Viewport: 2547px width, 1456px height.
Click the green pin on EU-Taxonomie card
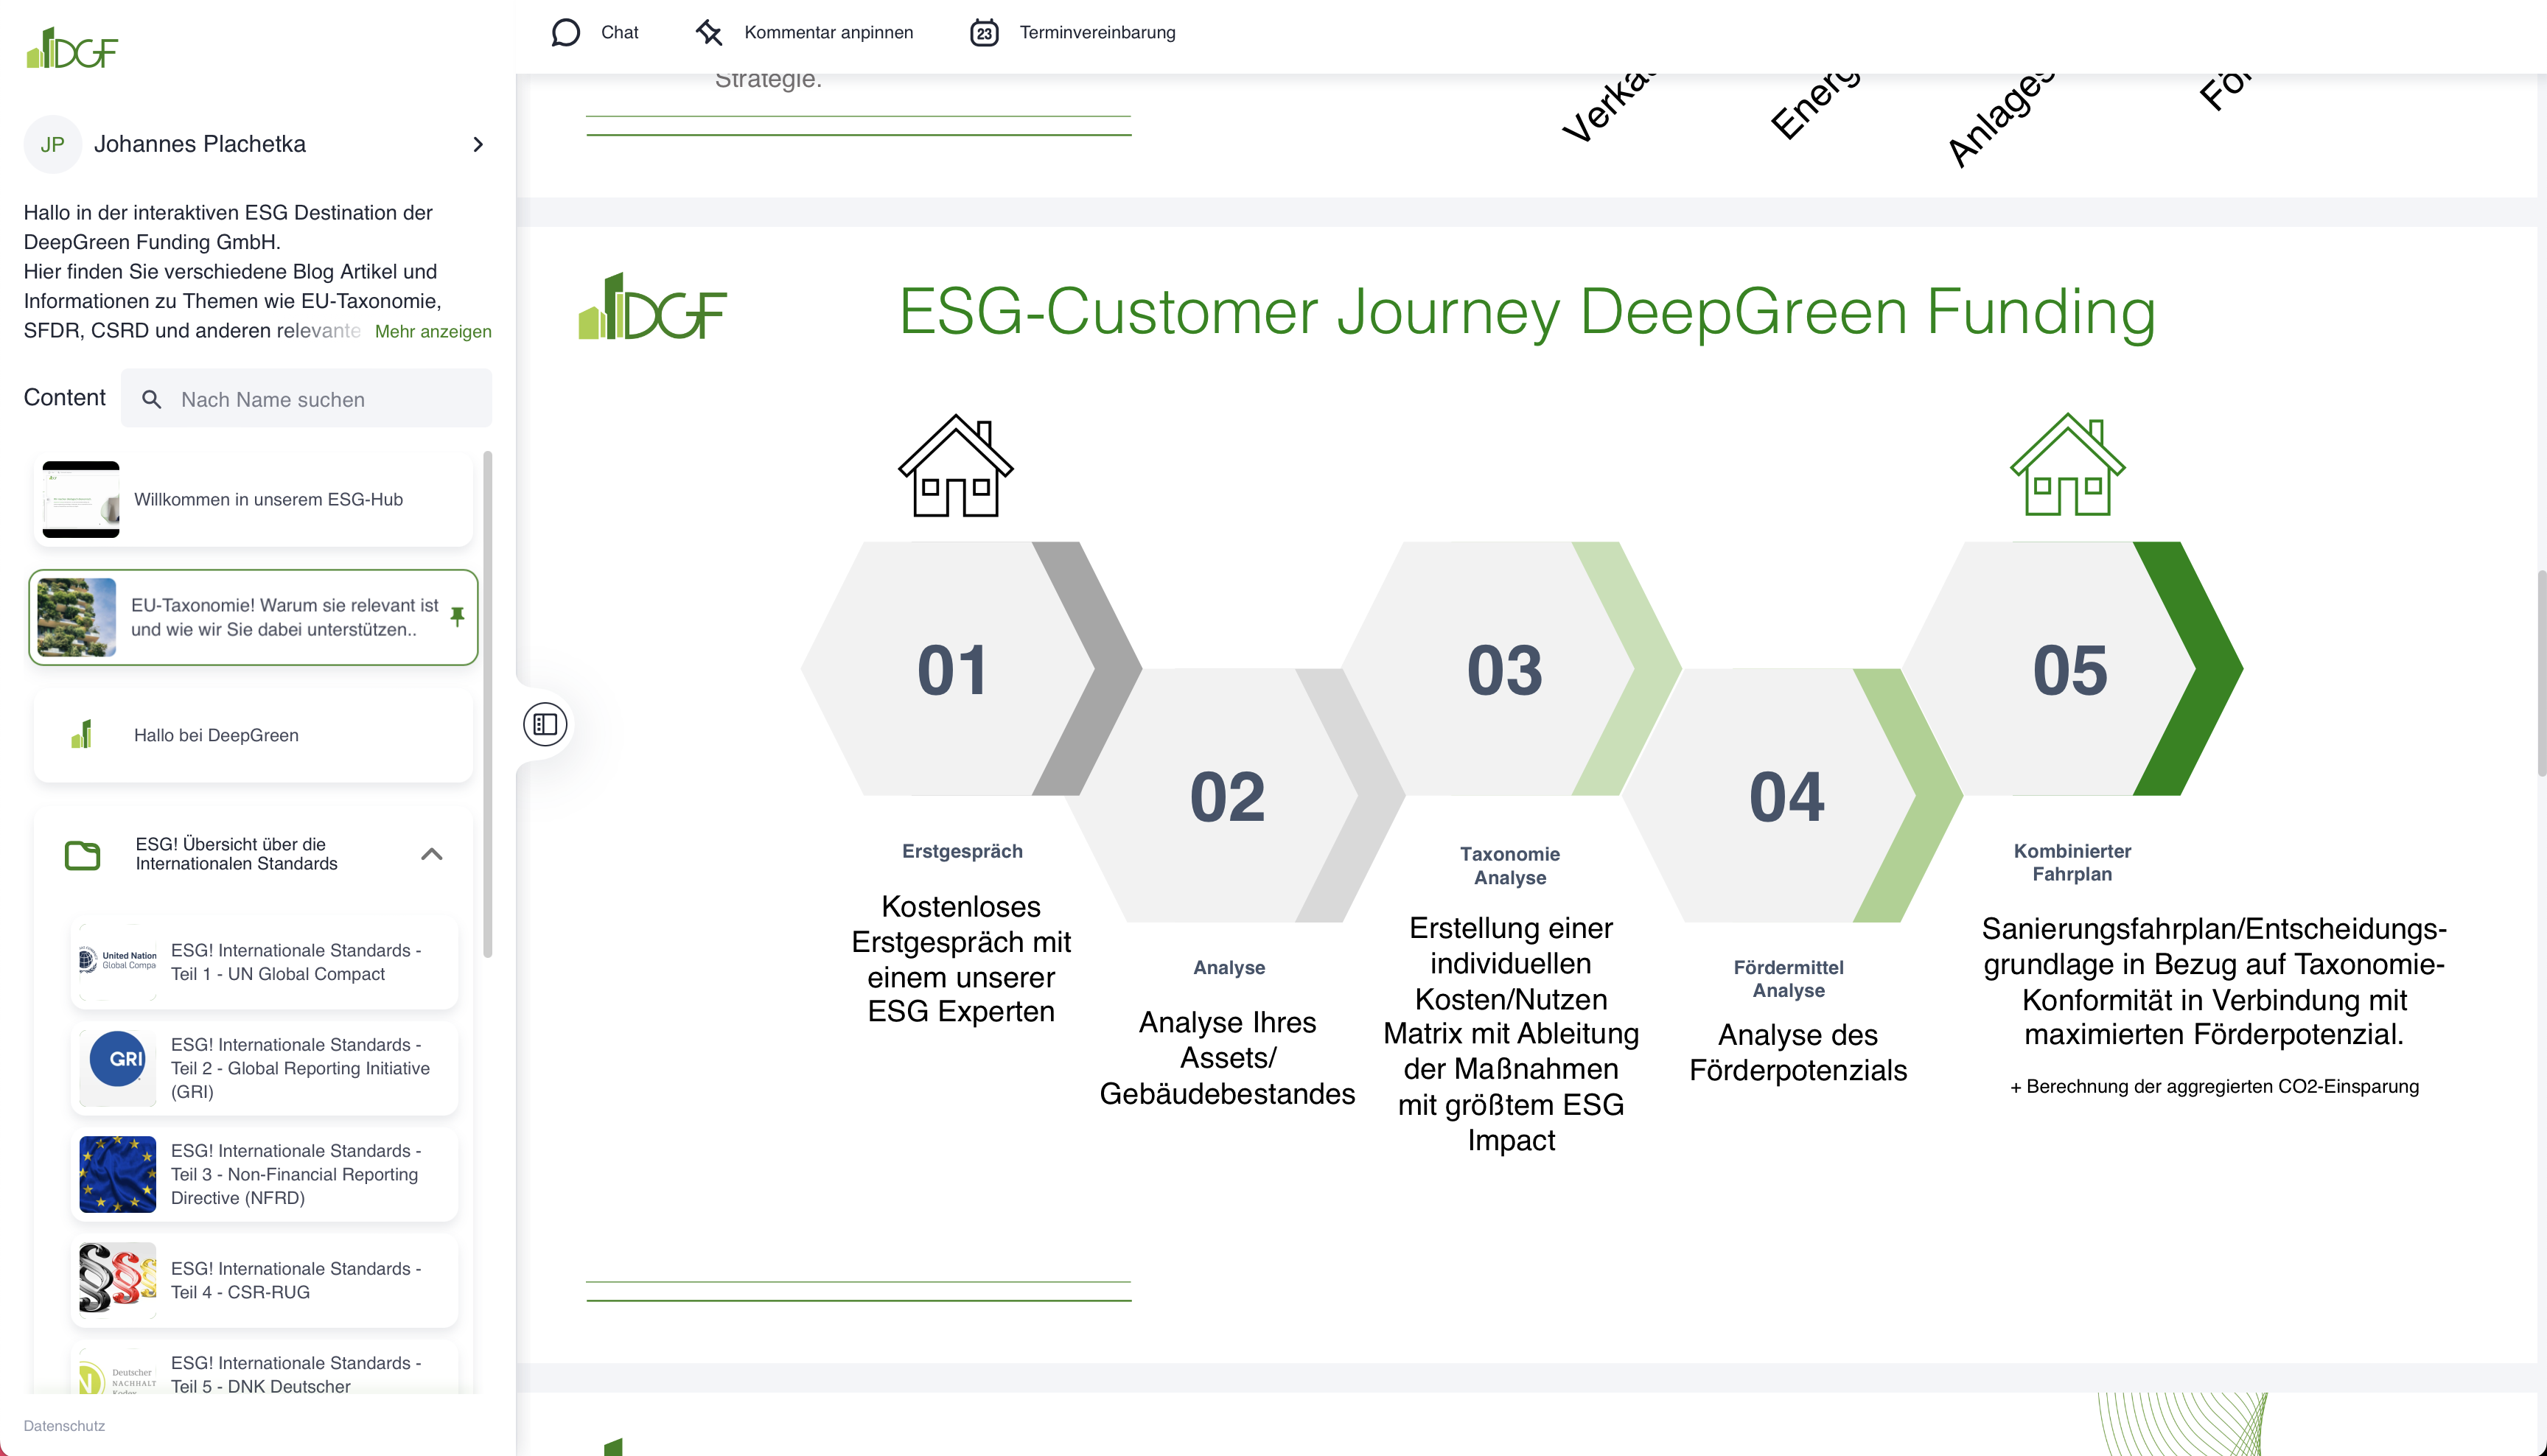coord(457,616)
